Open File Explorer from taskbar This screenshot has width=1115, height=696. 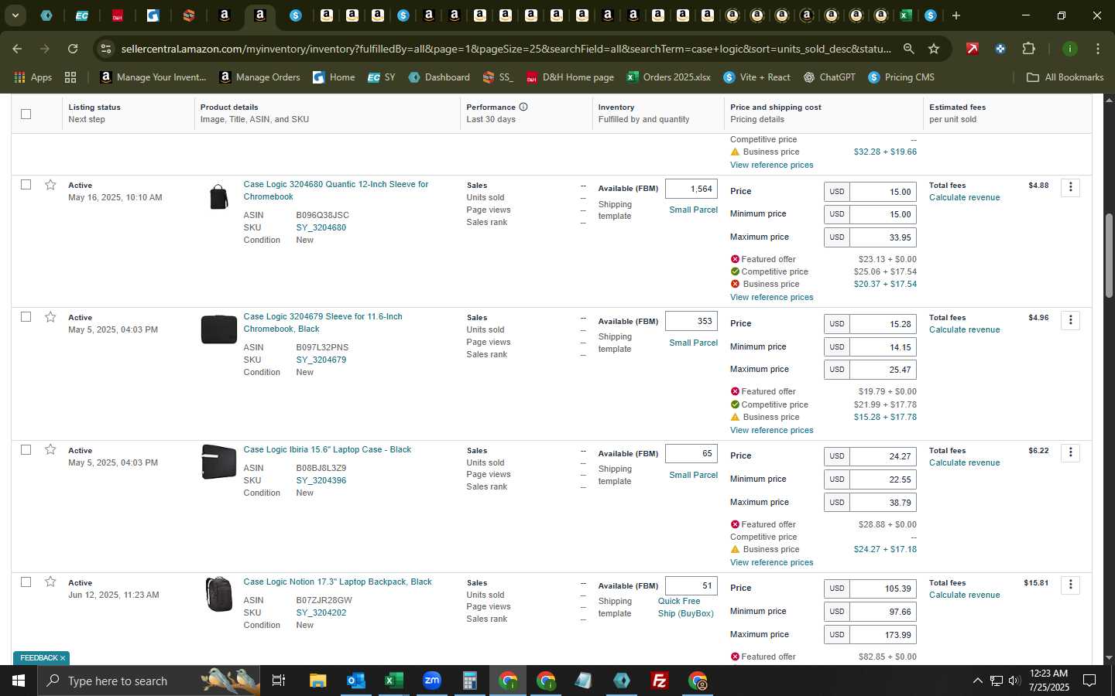(318, 681)
